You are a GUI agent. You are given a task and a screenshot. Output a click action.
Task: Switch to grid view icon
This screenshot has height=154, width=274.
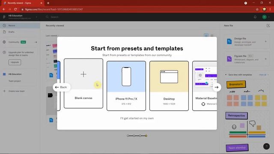[x=206, y=36]
